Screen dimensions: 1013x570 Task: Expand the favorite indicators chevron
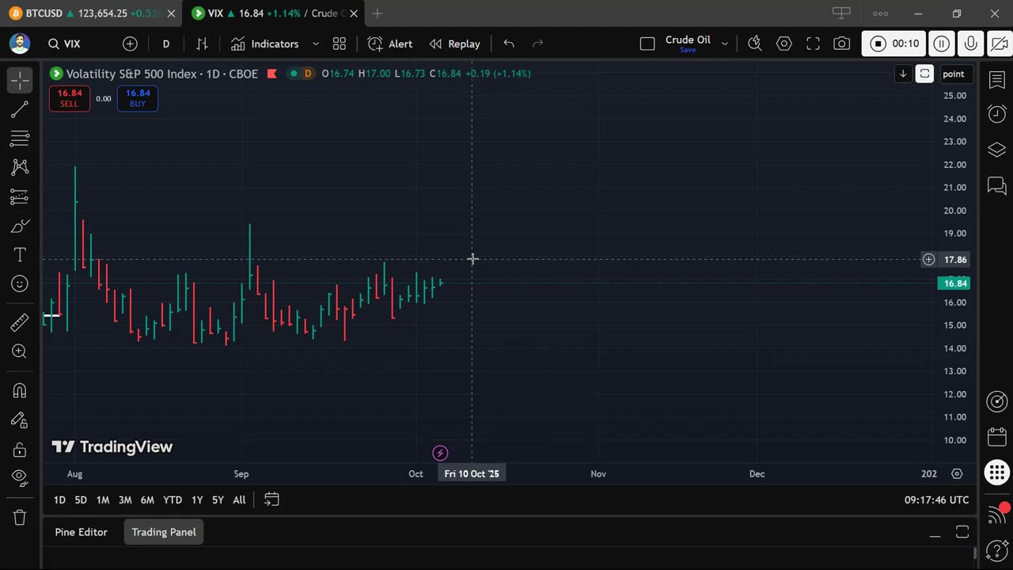(x=316, y=44)
